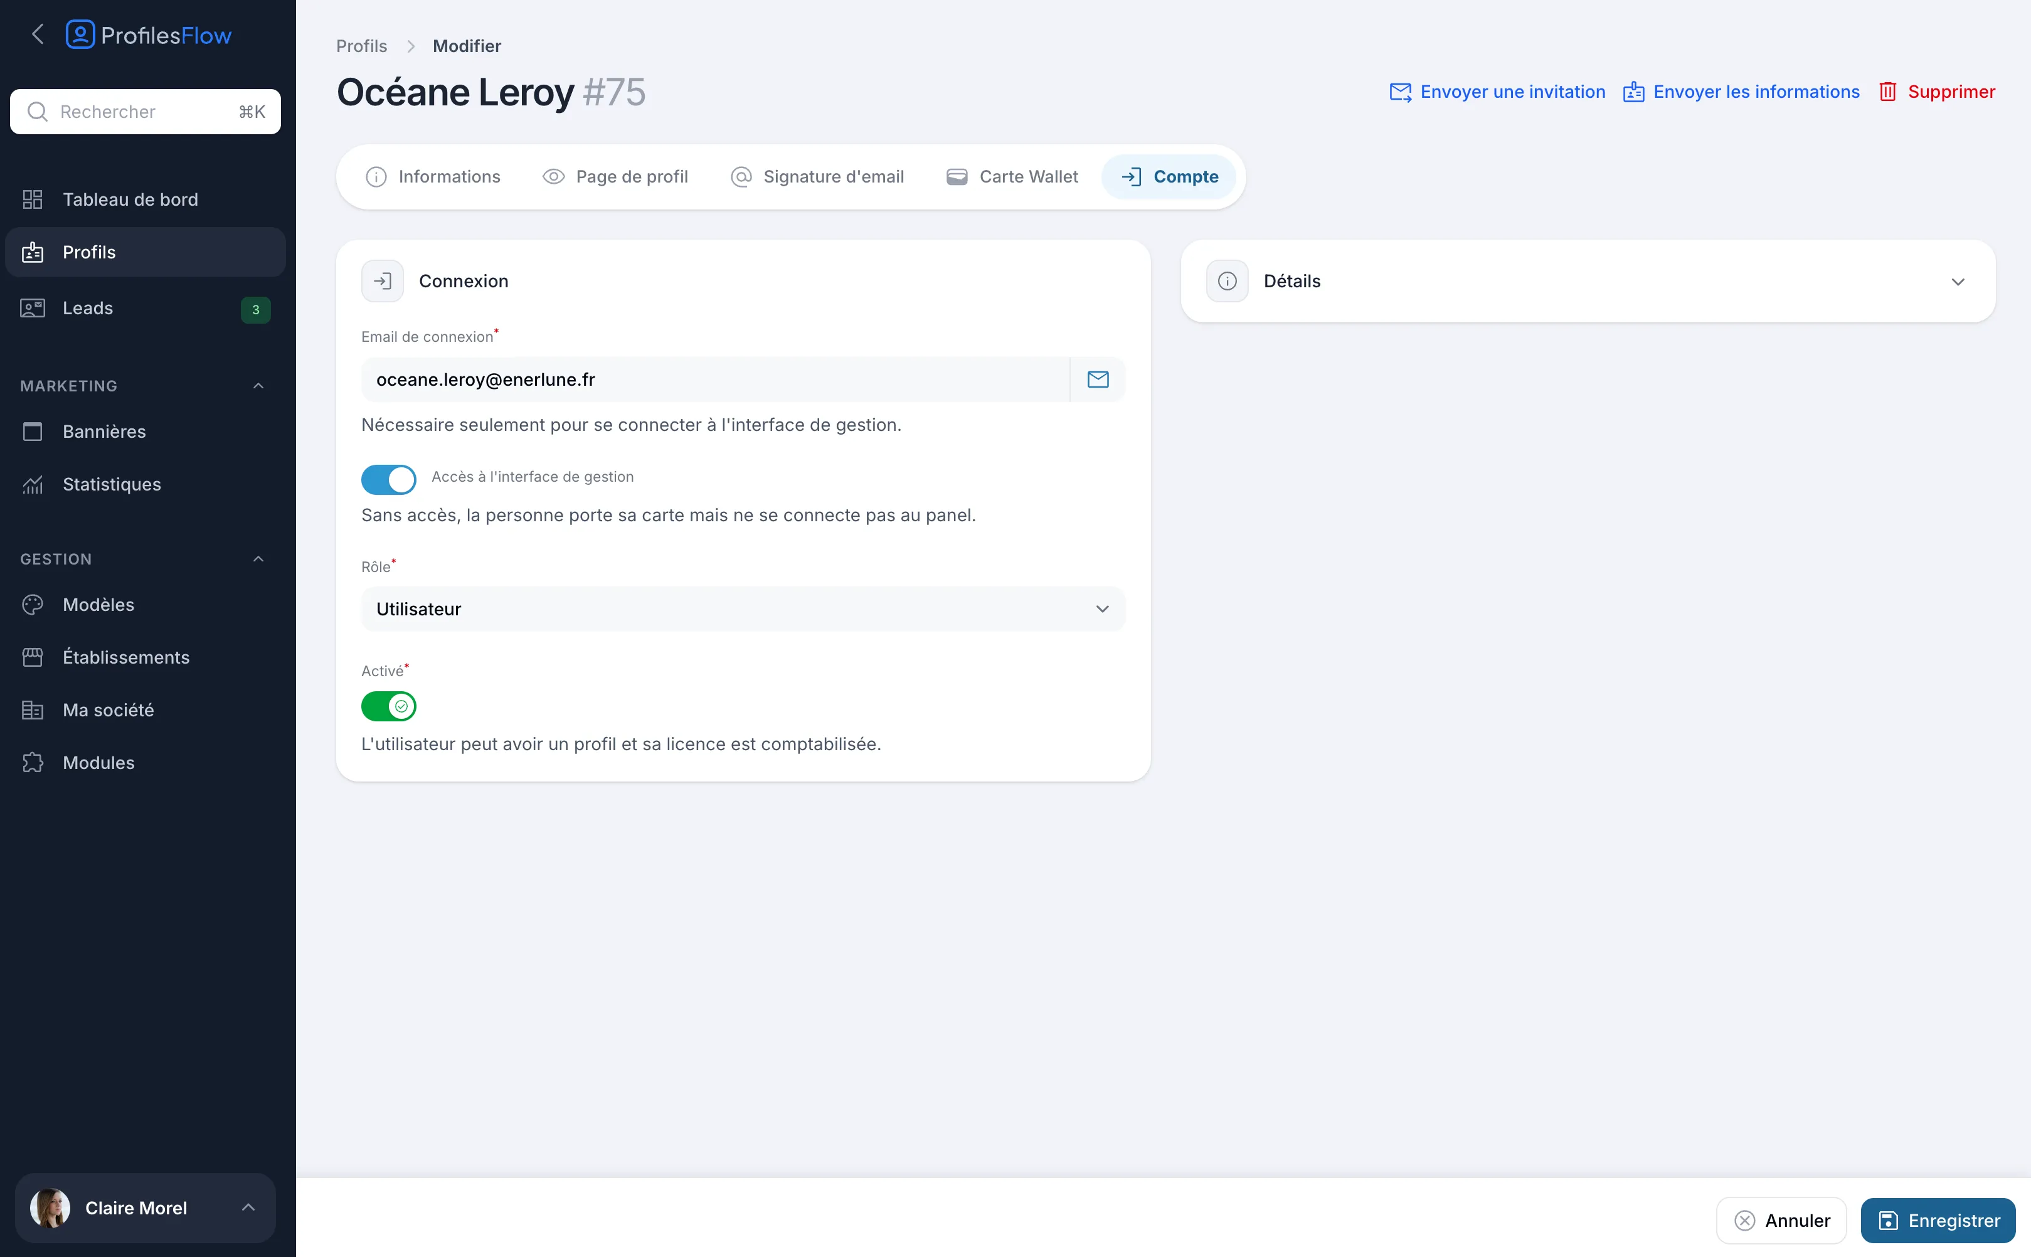Switch to the Signature d'email tab

coord(817,176)
